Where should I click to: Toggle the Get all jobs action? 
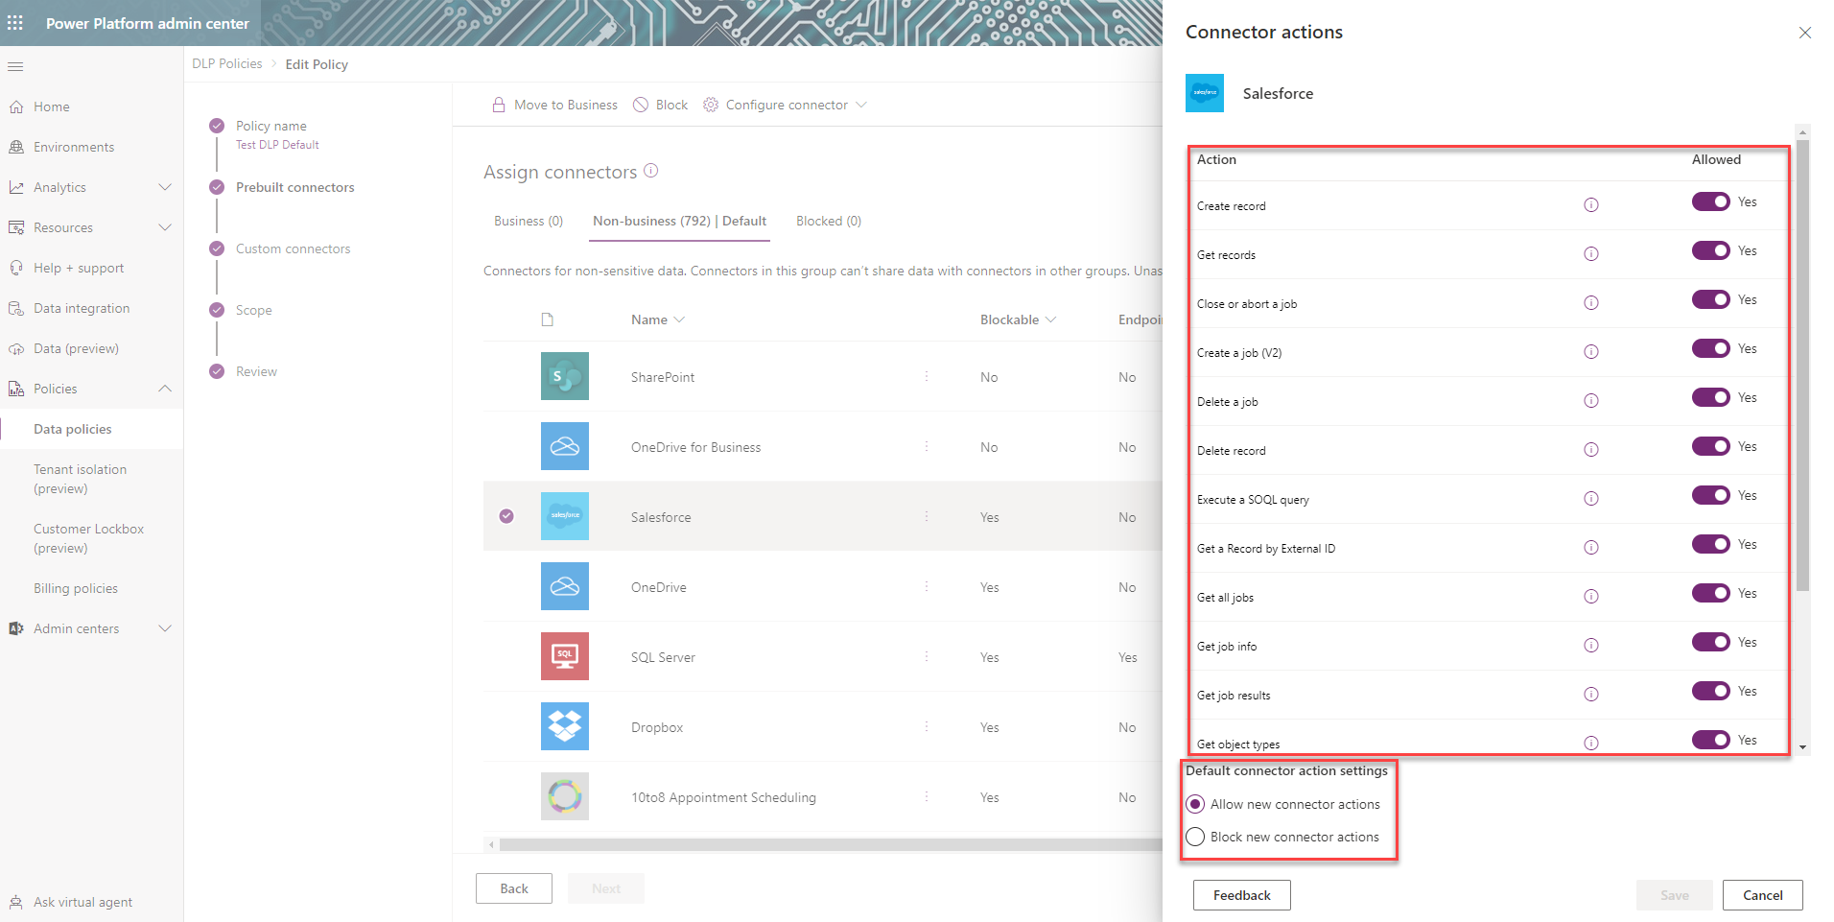click(x=1711, y=593)
